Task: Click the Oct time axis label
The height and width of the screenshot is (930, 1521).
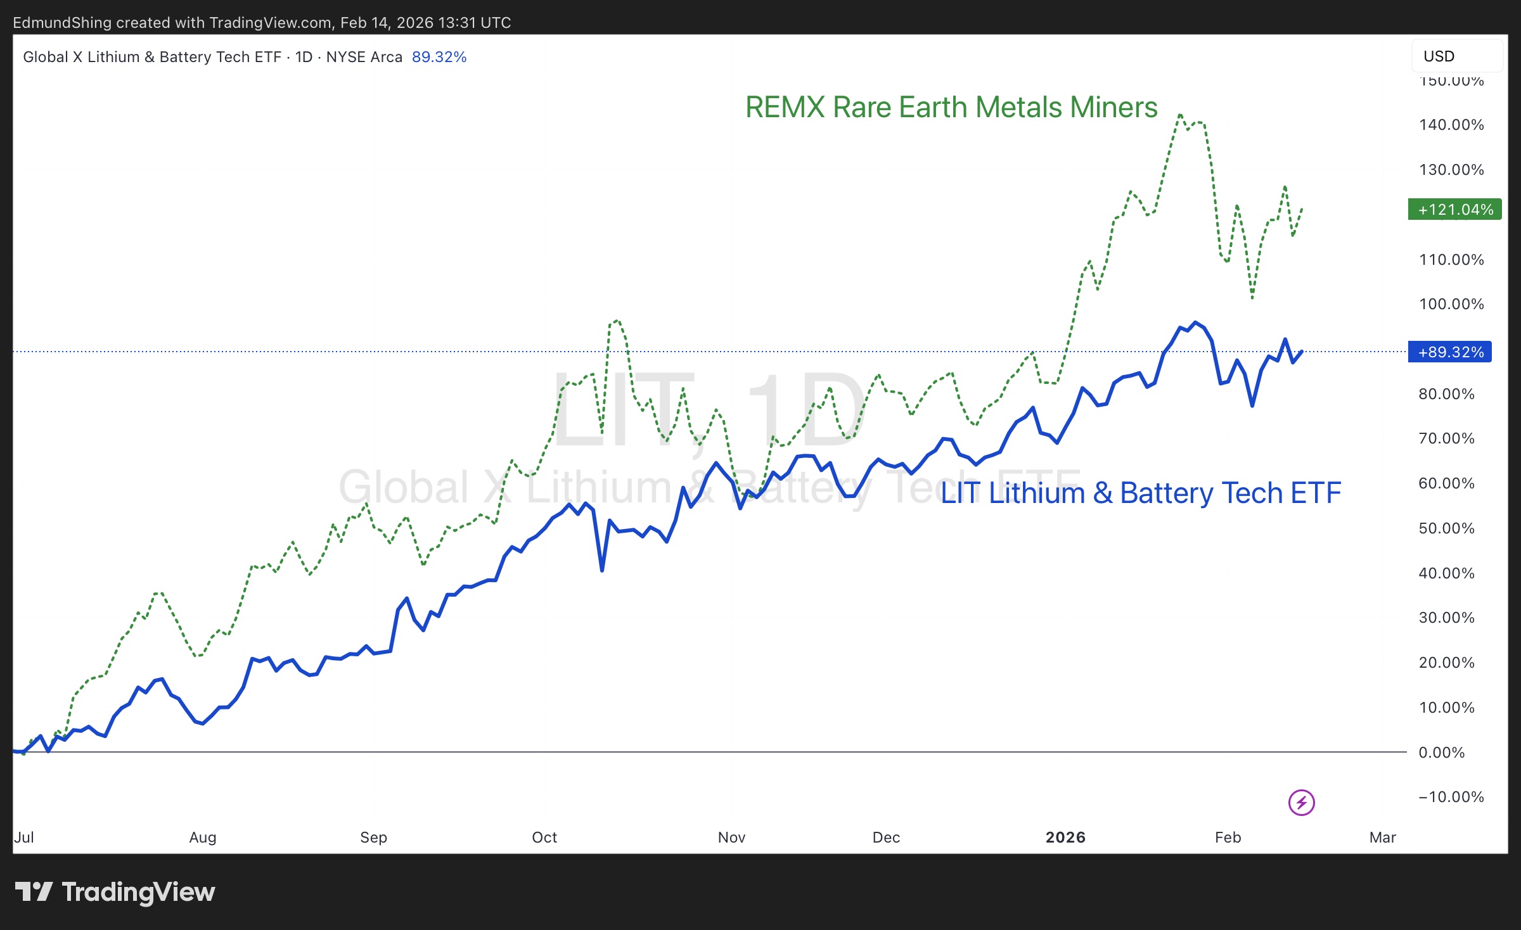Action: click(544, 838)
